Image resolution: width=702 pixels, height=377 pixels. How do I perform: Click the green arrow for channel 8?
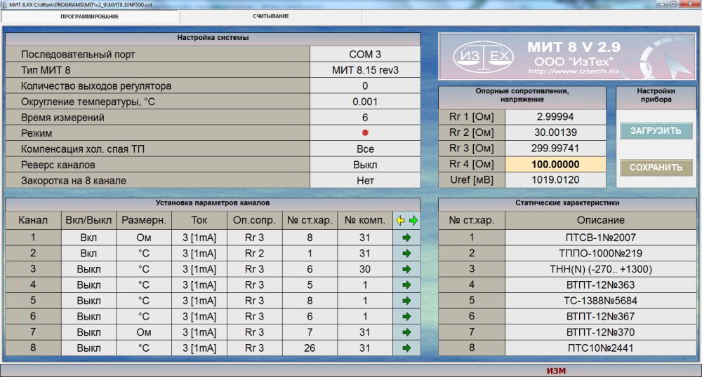click(x=406, y=348)
